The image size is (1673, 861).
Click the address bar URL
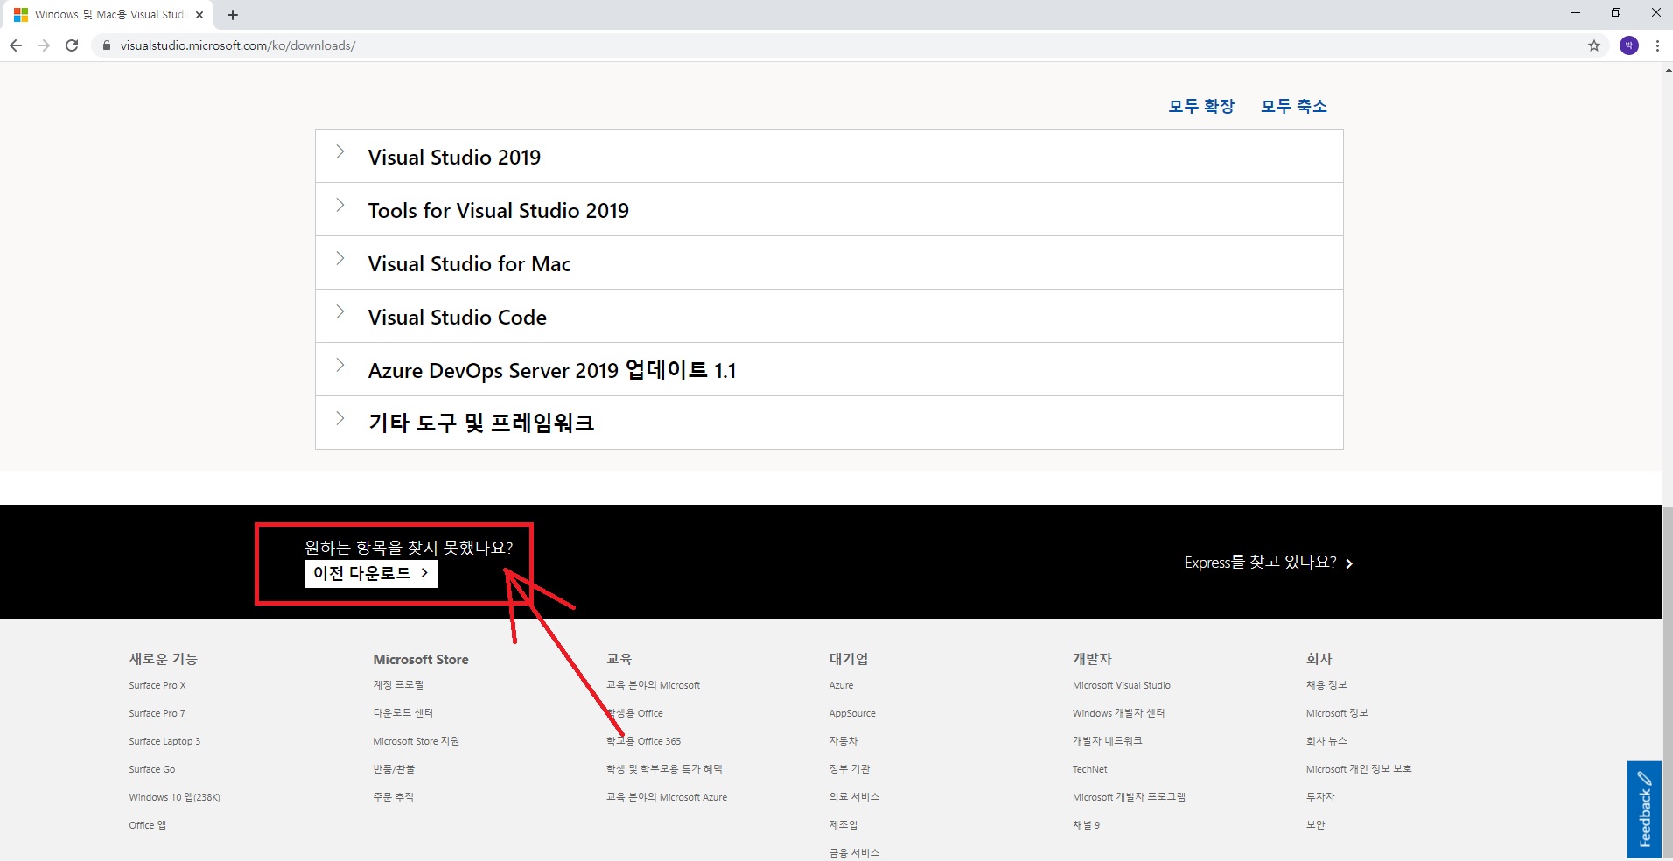238,45
